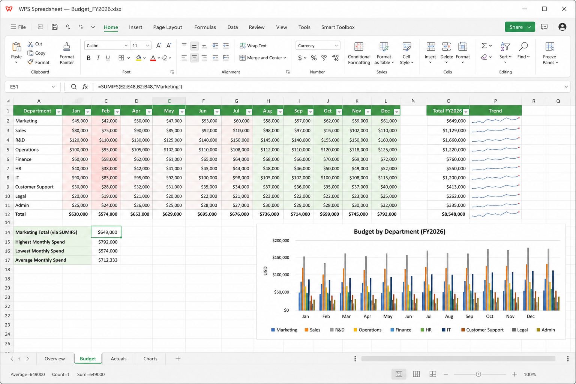Align cell text to the left
The height and width of the screenshot is (384, 576).
[184, 58]
